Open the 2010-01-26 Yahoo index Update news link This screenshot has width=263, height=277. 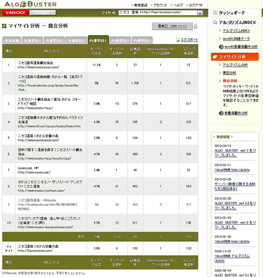click(x=232, y=241)
